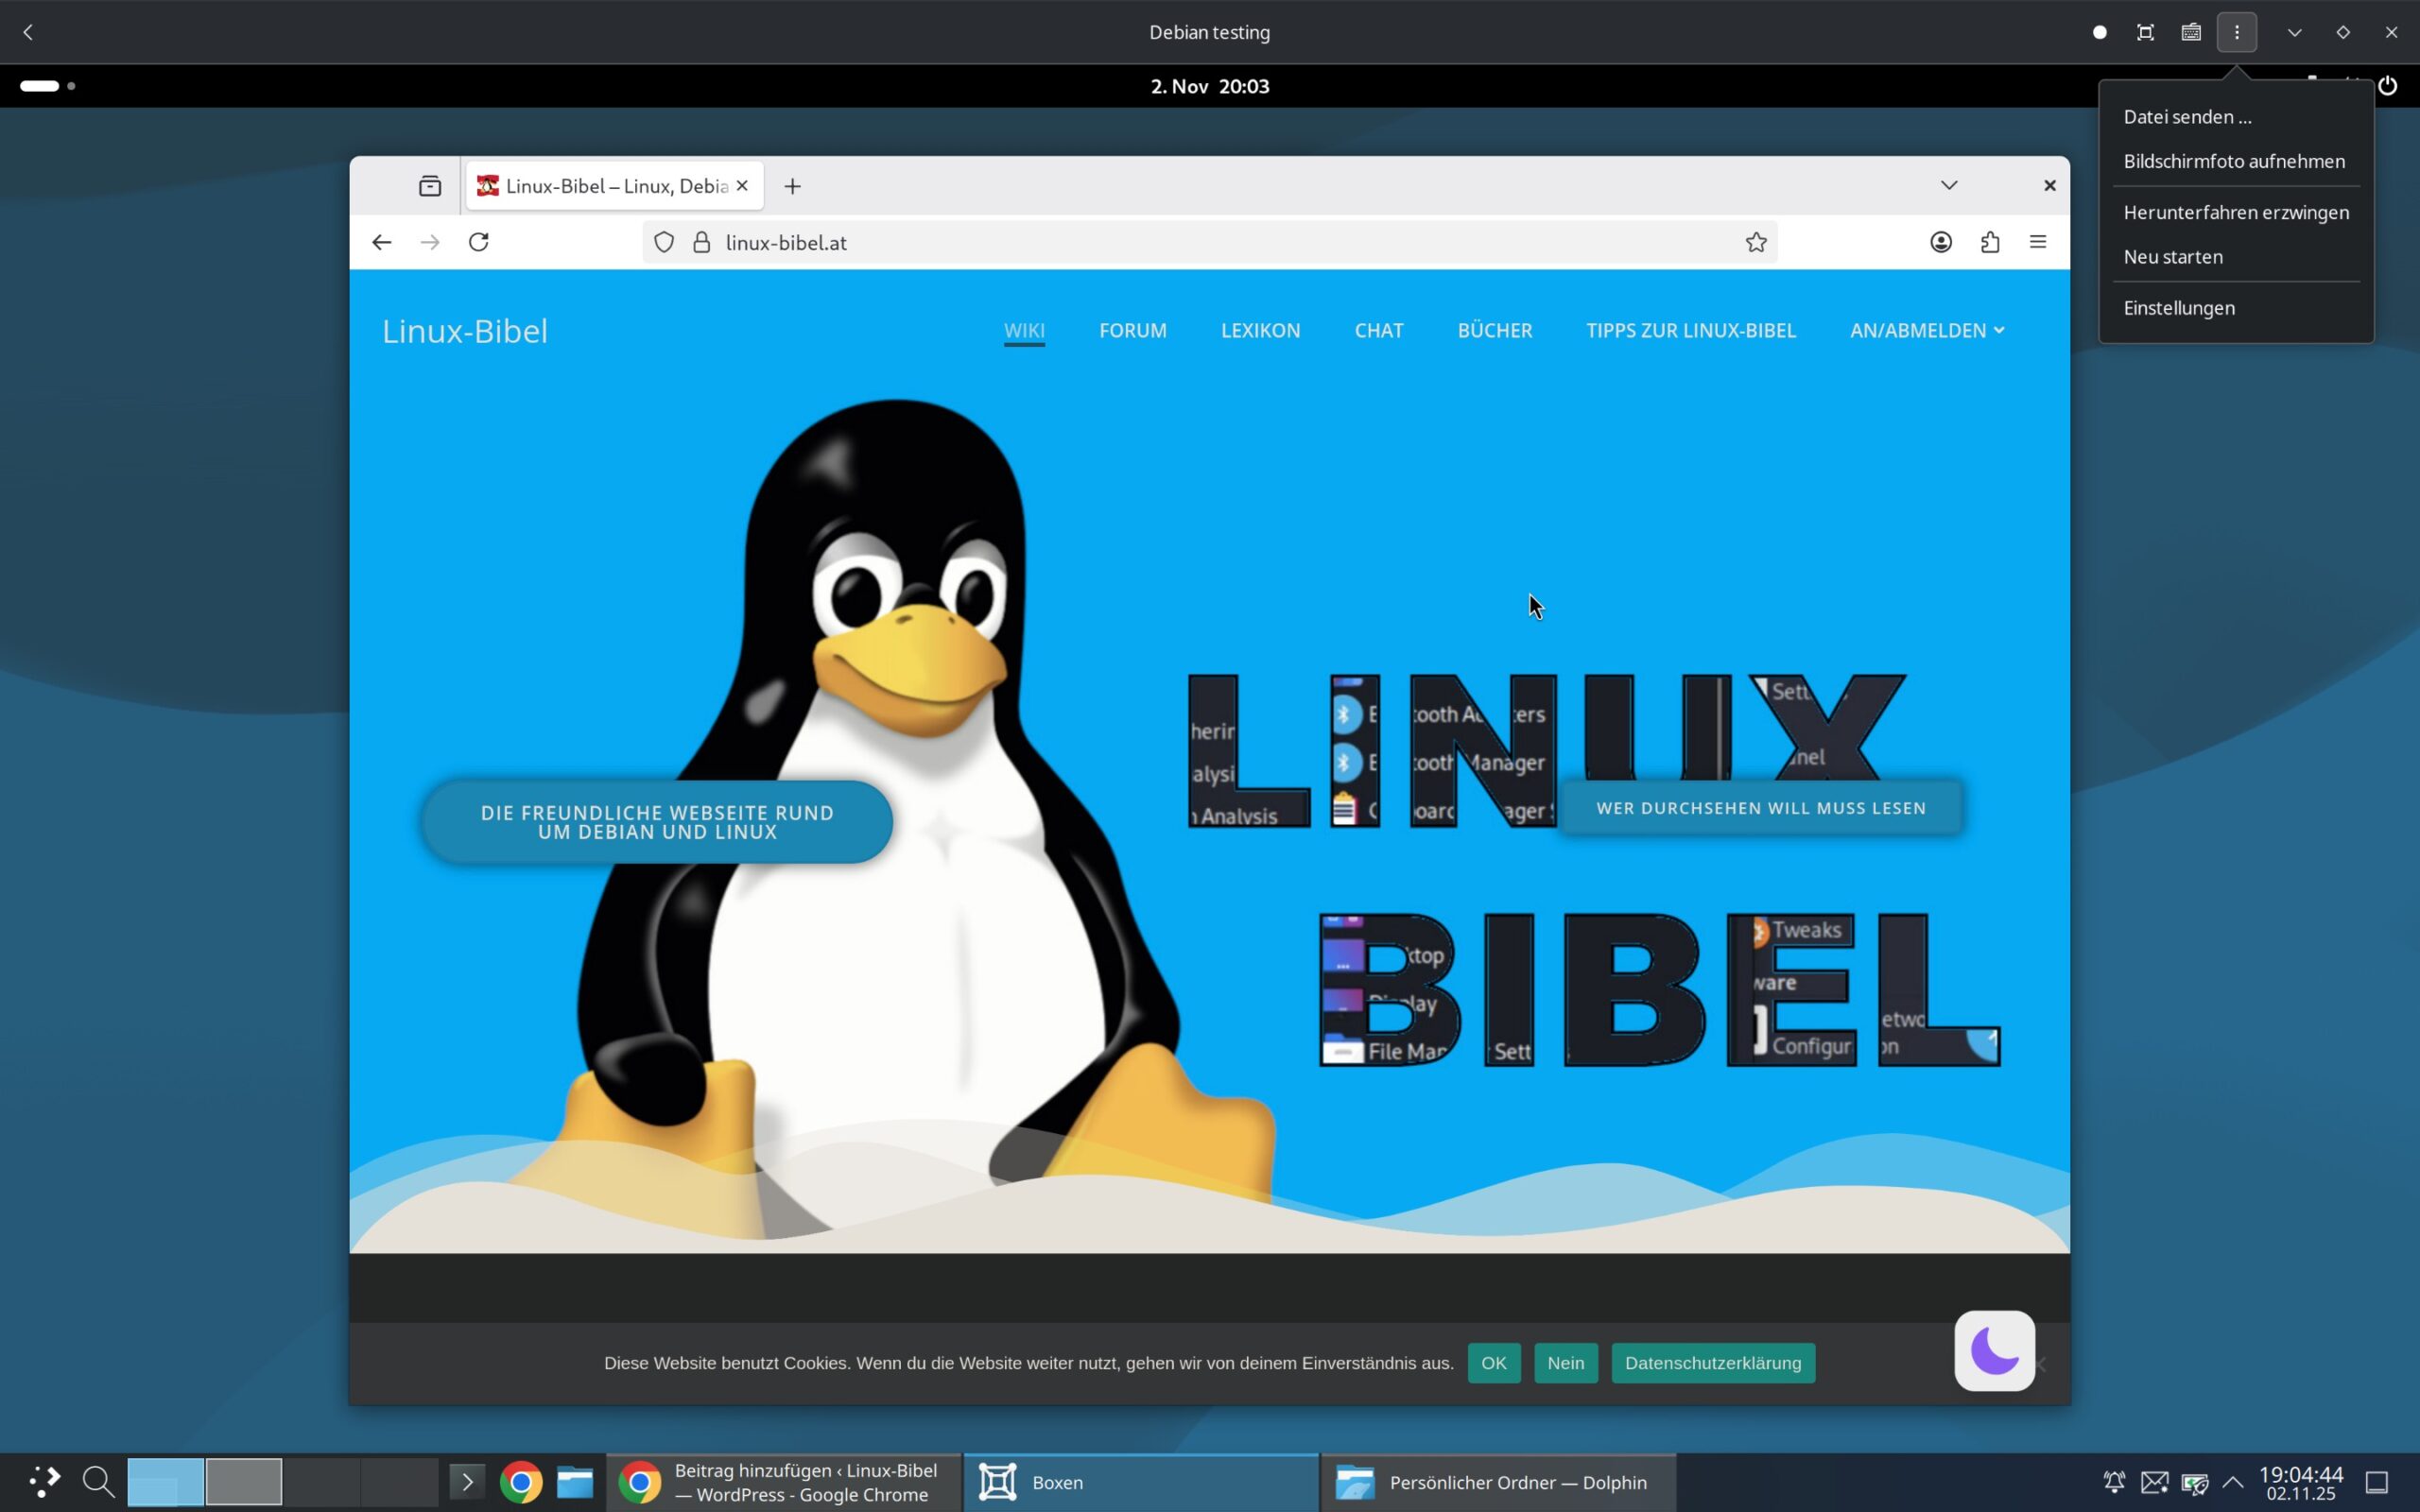Toggle fullscreen in Boxen header bar

2145,32
